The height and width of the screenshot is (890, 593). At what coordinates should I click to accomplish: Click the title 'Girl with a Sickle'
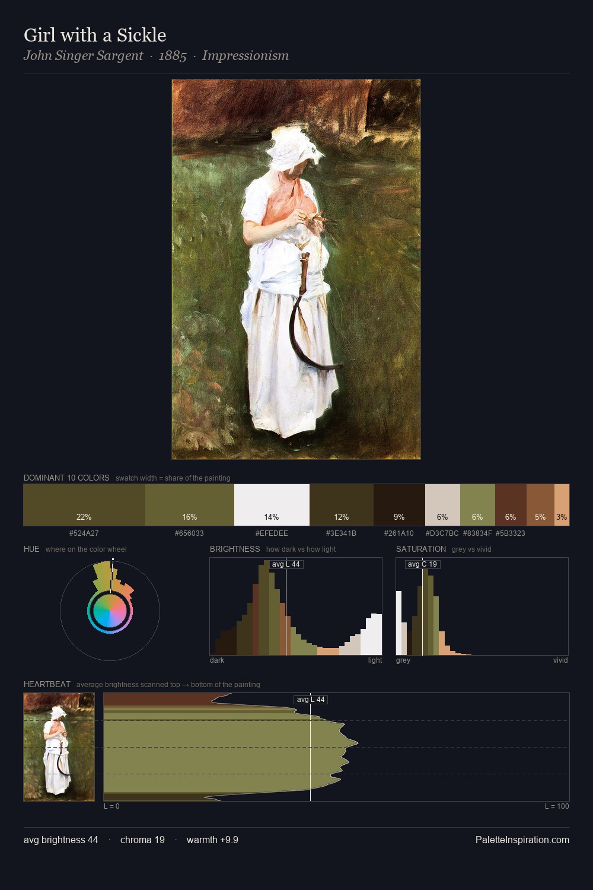point(95,35)
